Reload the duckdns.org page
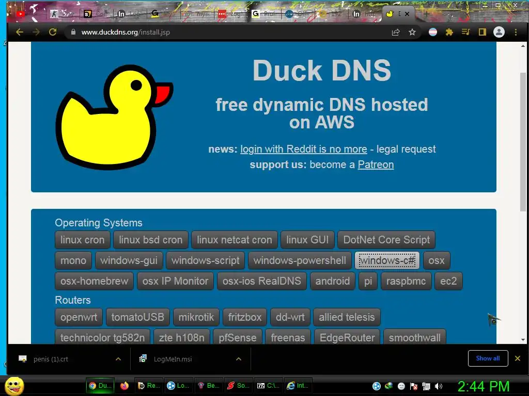The width and height of the screenshot is (529, 396). [x=53, y=32]
